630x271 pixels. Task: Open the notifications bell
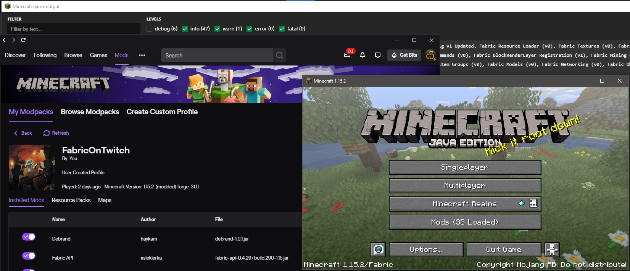363,55
